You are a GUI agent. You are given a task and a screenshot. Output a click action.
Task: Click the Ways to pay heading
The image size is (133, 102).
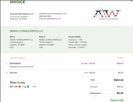point(18,82)
